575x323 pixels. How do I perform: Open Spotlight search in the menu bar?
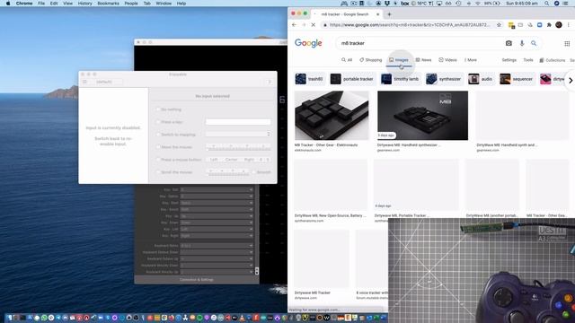(546, 4)
